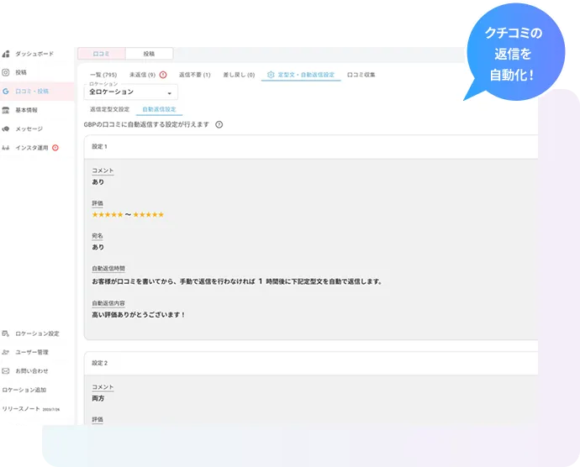Click the Instagram 投稿 icon
Screen dimensions: 580x467
point(6,72)
